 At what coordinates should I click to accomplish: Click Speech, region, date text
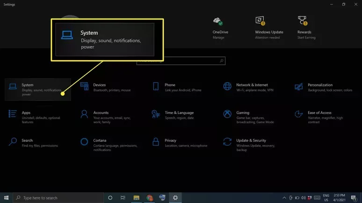pyautogui.click(x=180, y=118)
